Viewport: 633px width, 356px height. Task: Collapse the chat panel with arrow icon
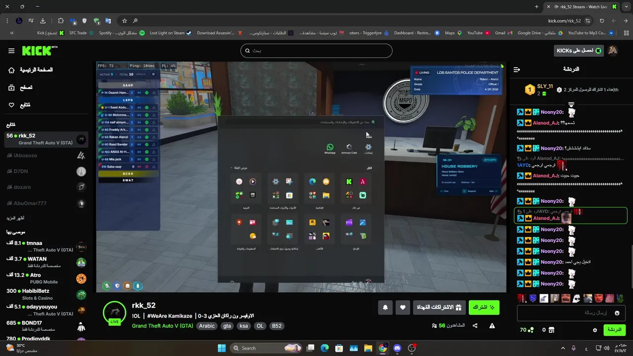click(x=517, y=70)
